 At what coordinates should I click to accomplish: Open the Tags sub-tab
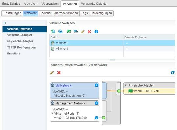pos(84,13)
